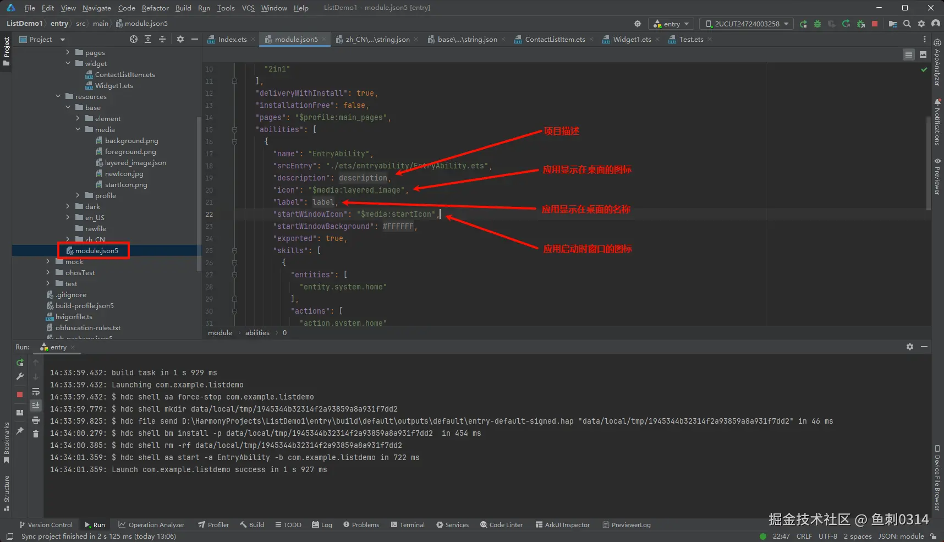This screenshot has width=944, height=542.
Task: Close the Widget1.ets editor tab
Action: tap(657, 40)
